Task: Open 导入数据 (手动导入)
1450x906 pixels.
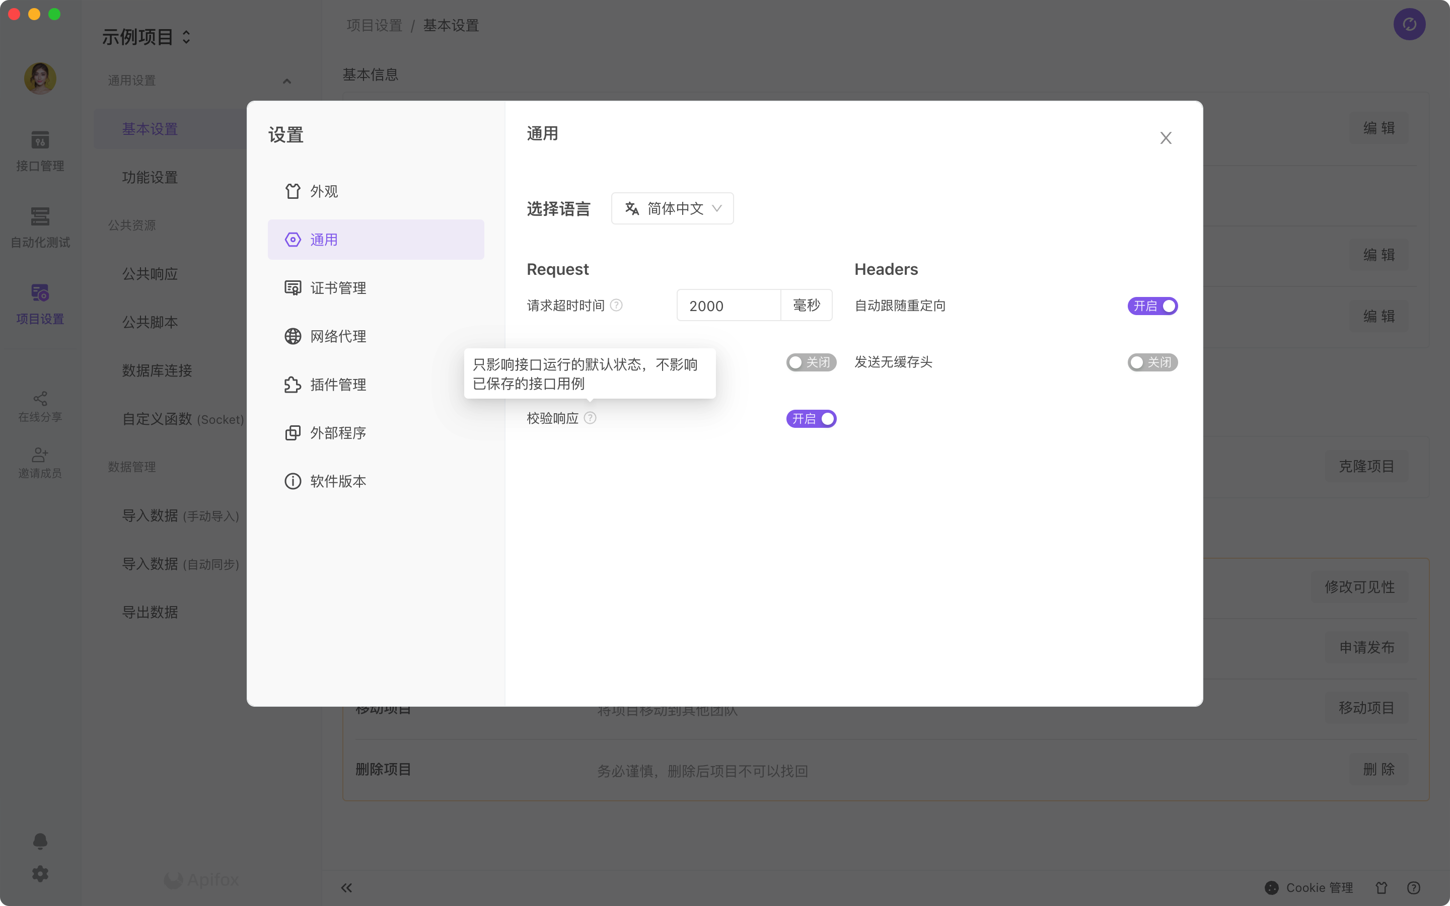Action: pos(181,515)
